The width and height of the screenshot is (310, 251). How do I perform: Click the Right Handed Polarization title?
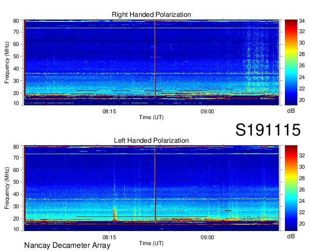(151, 15)
